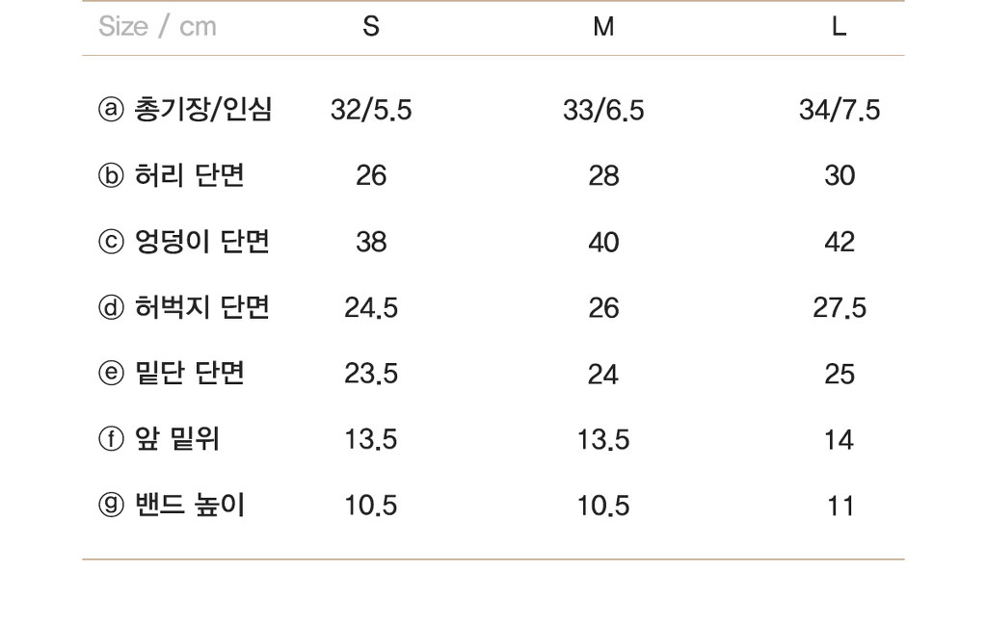Select the L size column header
Image resolution: width=987 pixels, height=625 pixels.
pos(840,26)
